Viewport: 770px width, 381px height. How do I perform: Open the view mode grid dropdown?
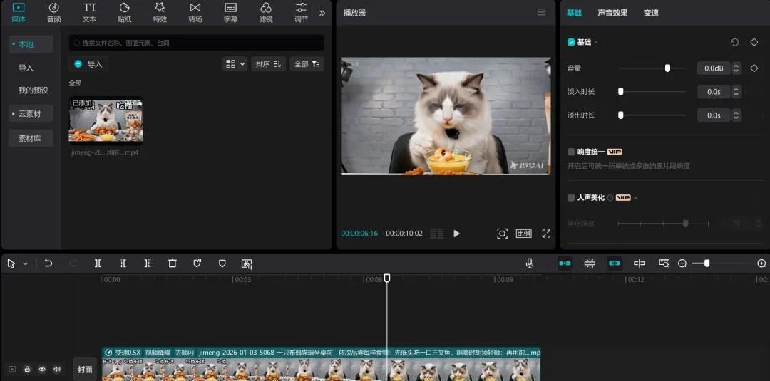pyautogui.click(x=235, y=64)
